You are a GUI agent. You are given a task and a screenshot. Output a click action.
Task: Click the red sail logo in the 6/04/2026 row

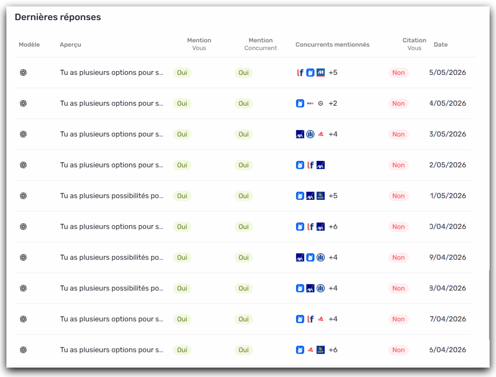[x=310, y=350]
